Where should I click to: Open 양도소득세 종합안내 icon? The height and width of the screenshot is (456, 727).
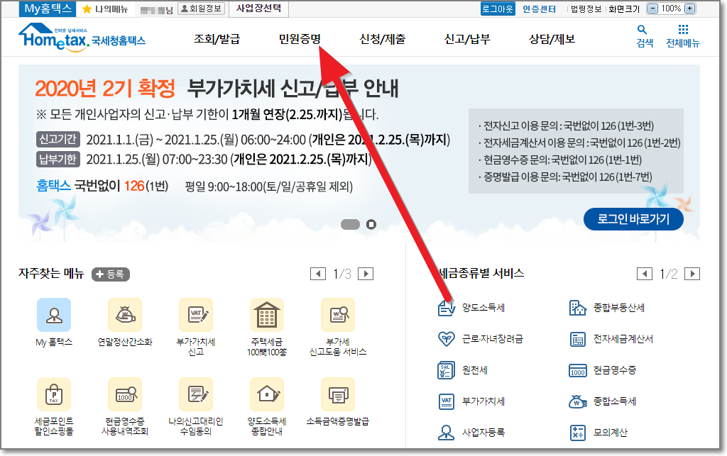267,394
